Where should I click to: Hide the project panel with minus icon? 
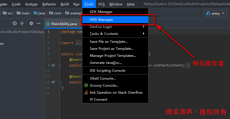pos(39,24)
